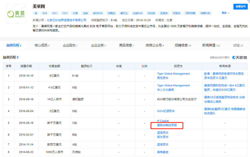This screenshot has height=157, width=250.
Task: Select the 生鲜B2B tag
Action: (137, 13)
